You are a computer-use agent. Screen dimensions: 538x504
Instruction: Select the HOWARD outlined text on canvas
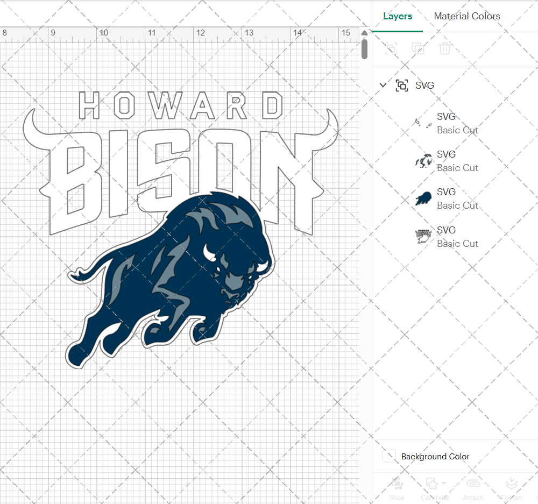pos(181,105)
